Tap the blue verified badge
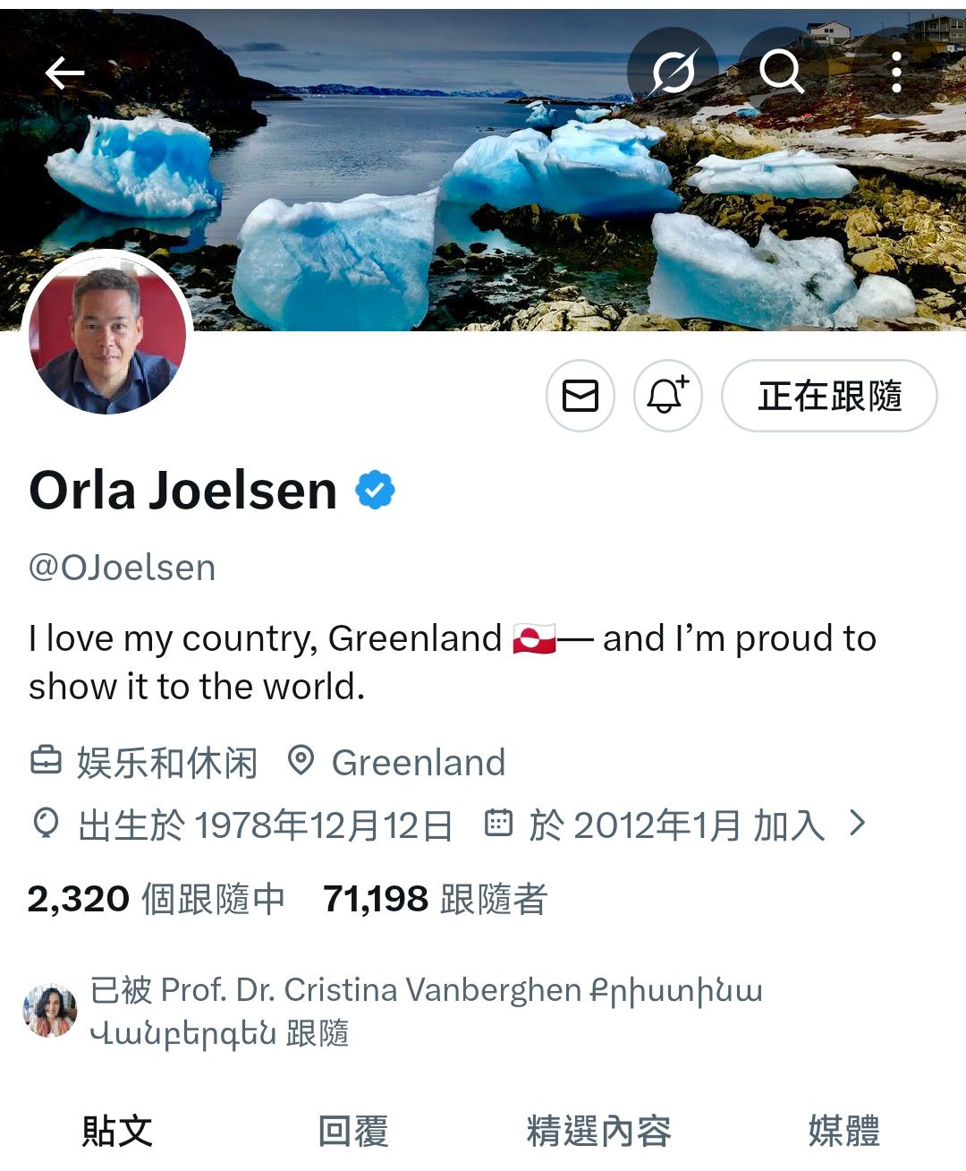Image resolution: width=966 pixels, height=1171 pixels. pyautogui.click(x=375, y=491)
